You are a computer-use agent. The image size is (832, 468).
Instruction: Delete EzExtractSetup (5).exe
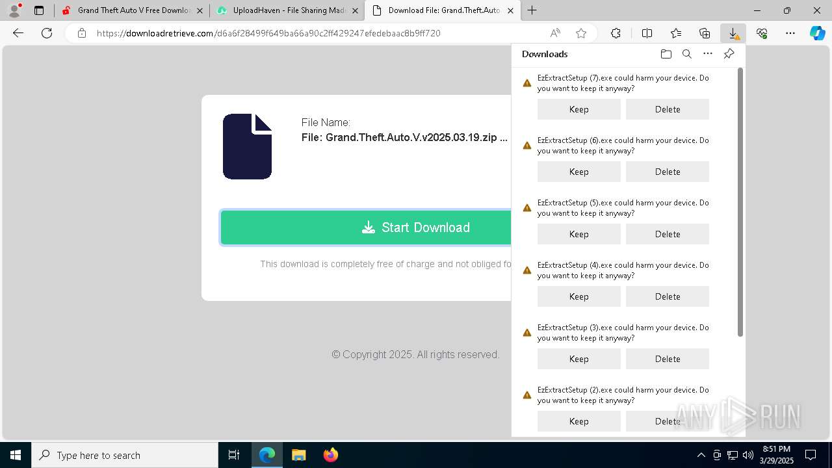click(x=668, y=234)
